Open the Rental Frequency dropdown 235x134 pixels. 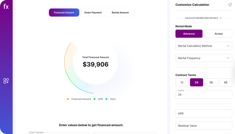[x=204, y=58]
